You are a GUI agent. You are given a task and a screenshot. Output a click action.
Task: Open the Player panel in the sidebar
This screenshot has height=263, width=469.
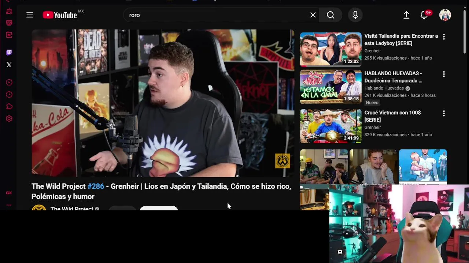coord(9,83)
